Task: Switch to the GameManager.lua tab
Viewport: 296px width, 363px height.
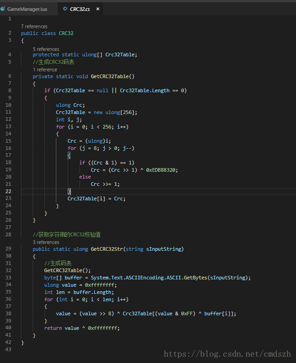Action: coord(27,9)
